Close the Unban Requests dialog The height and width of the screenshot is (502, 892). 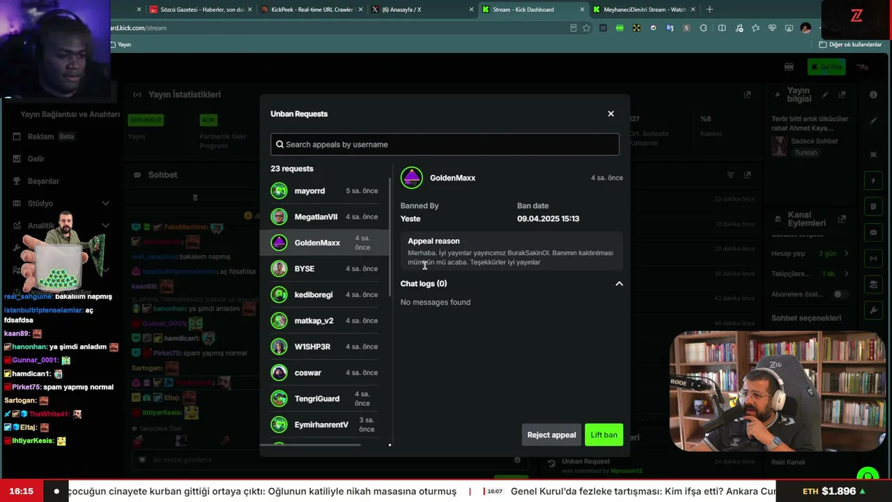(x=610, y=114)
